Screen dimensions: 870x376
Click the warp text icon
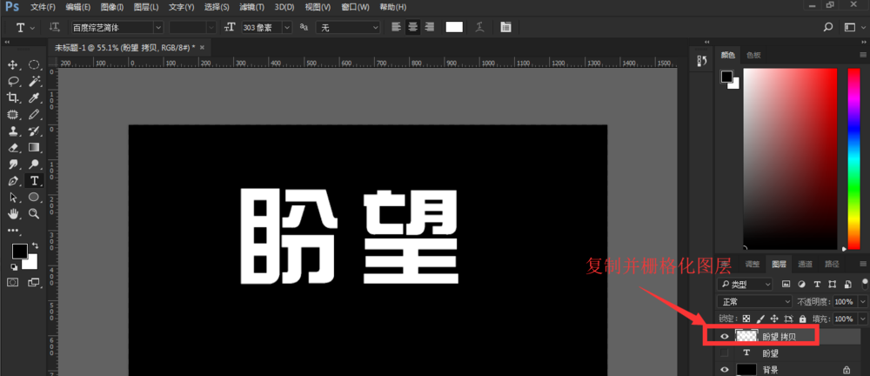click(x=479, y=27)
